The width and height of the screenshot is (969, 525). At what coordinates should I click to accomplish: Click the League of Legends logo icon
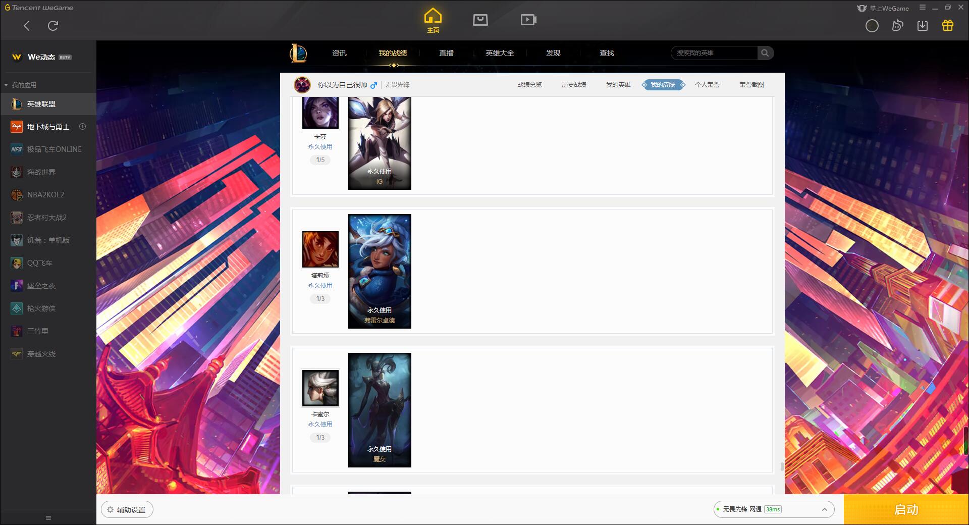[298, 53]
